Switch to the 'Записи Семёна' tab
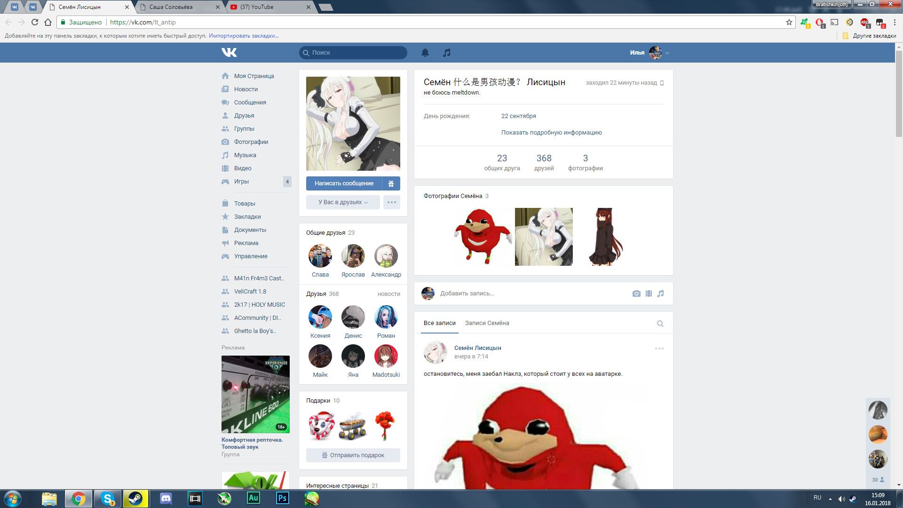Image resolution: width=903 pixels, height=508 pixels. click(x=487, y=323)
